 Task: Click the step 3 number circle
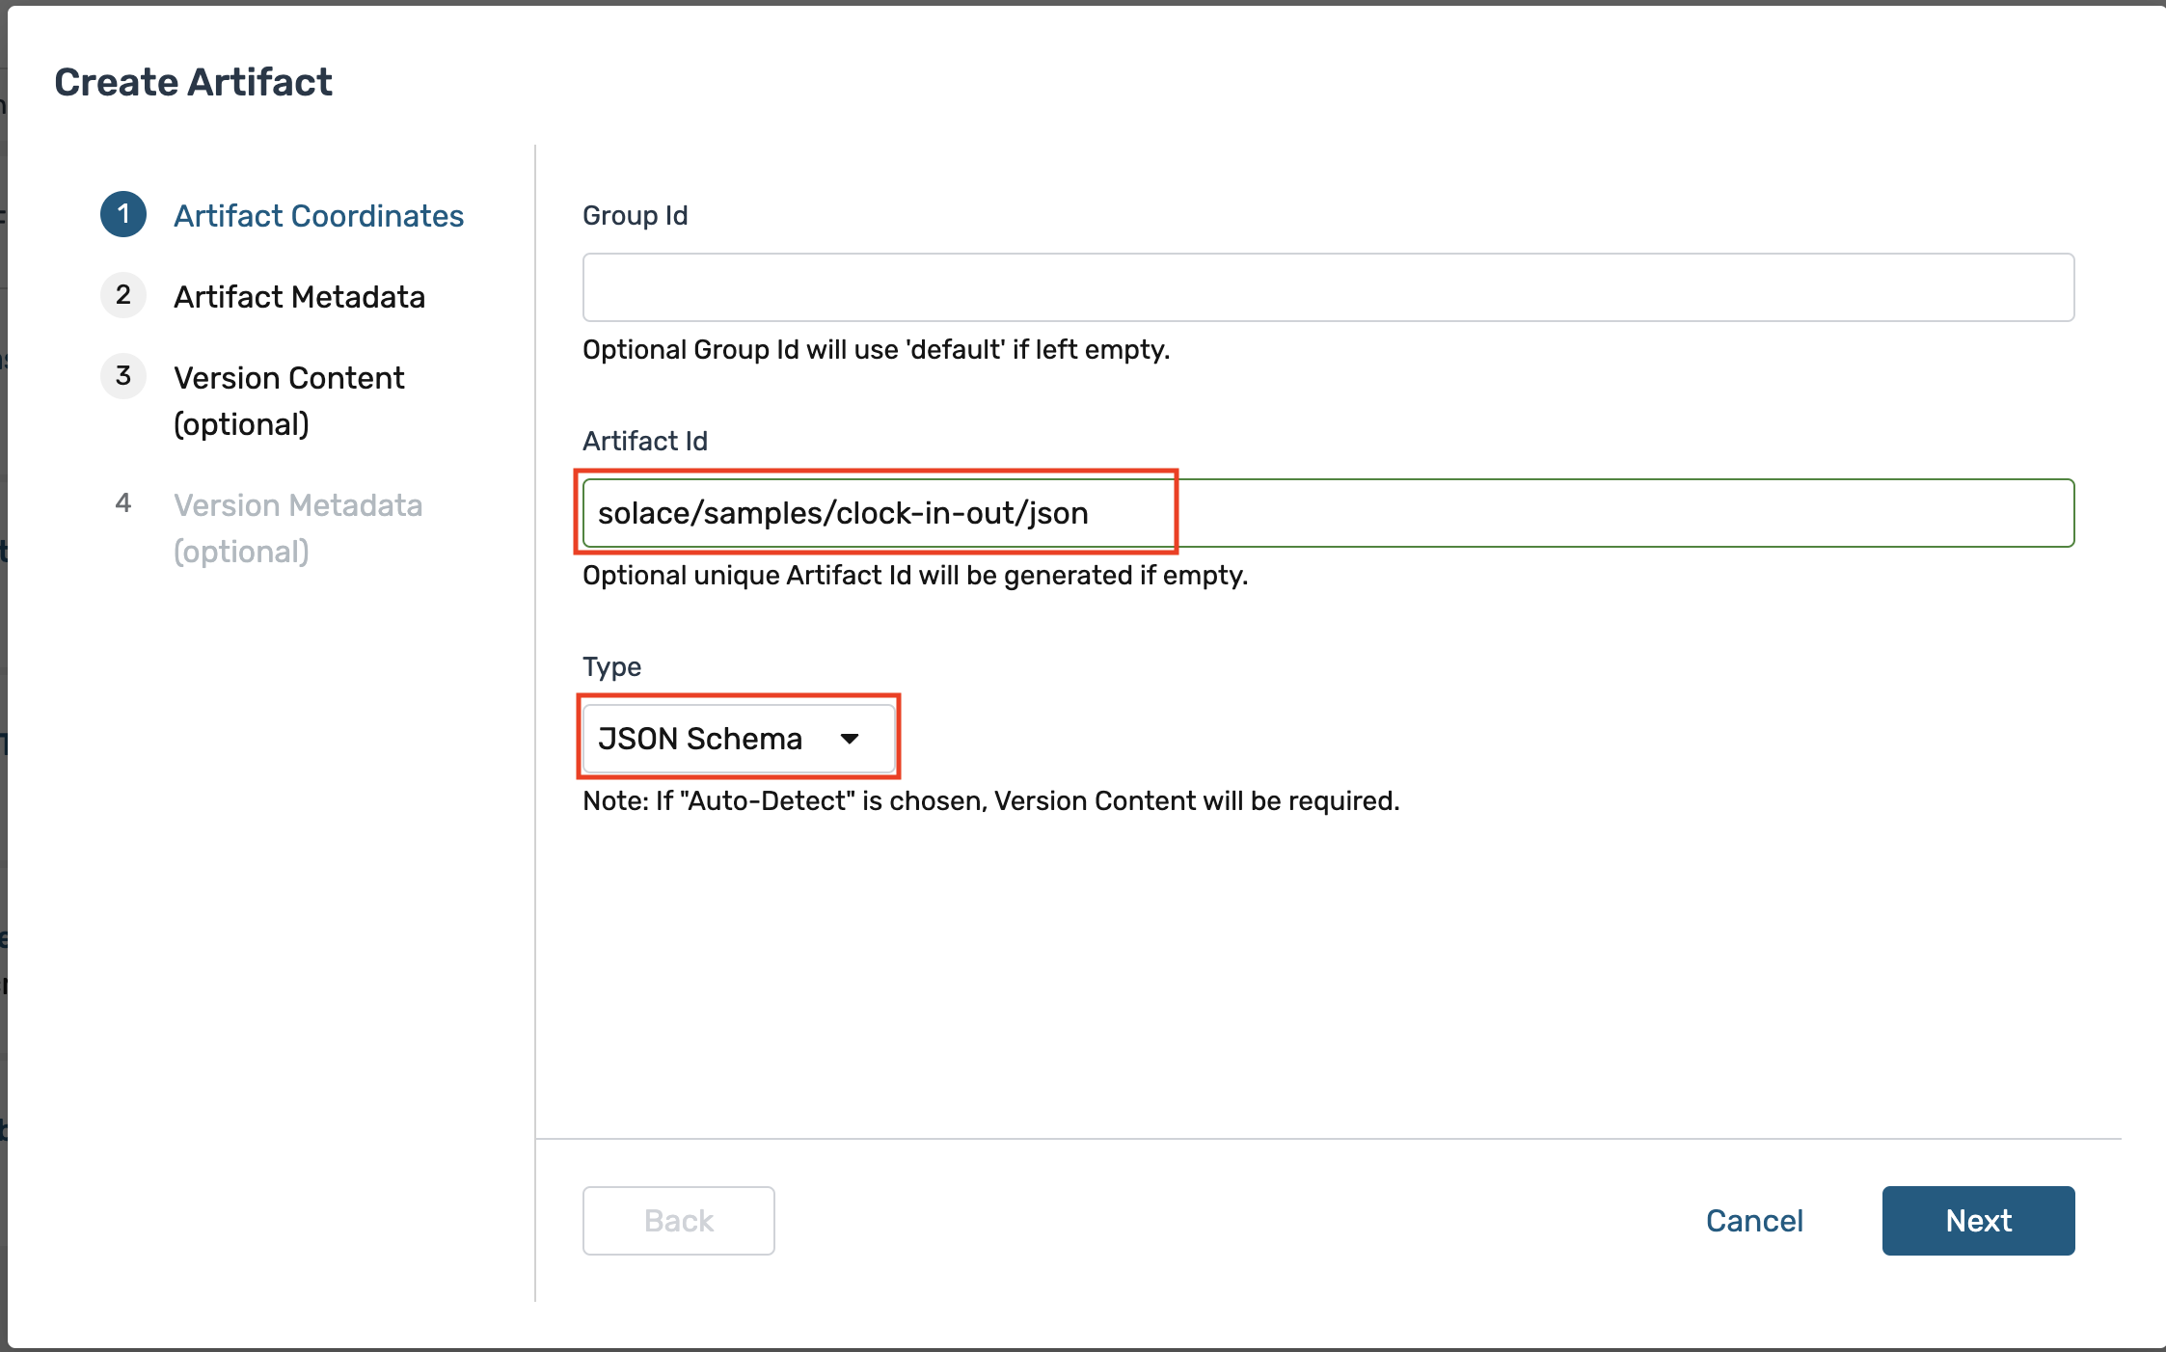pos(123,376)
